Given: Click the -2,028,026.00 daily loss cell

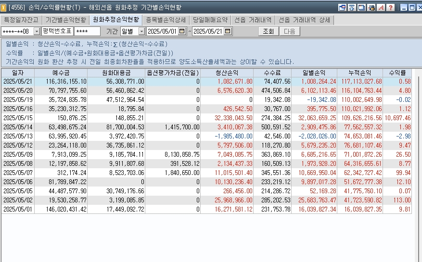Looking at the screenshot, I should point(314,137).
